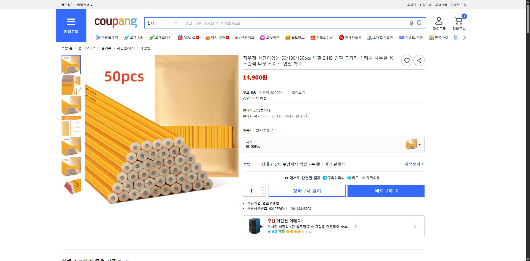Navigate to 문구/오피스 breadcrumb category
530x261 pixels.
86,48
